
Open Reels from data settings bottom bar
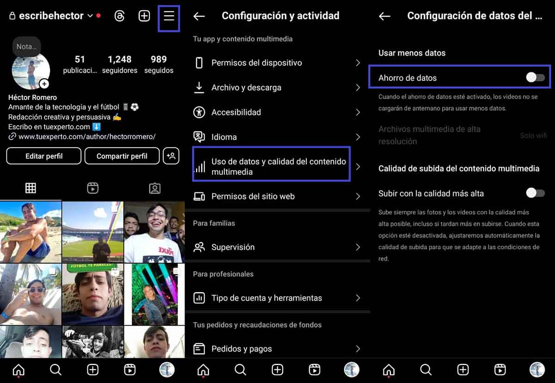coord(499,370)
